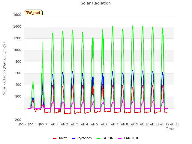
Task: Toggle the PAR_OUT legend label
Action: (131, 138)
